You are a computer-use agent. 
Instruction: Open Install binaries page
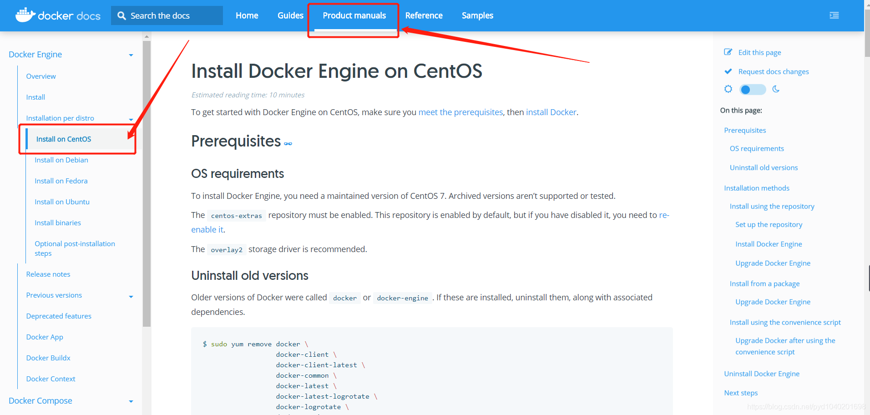(x=58, y=223)
